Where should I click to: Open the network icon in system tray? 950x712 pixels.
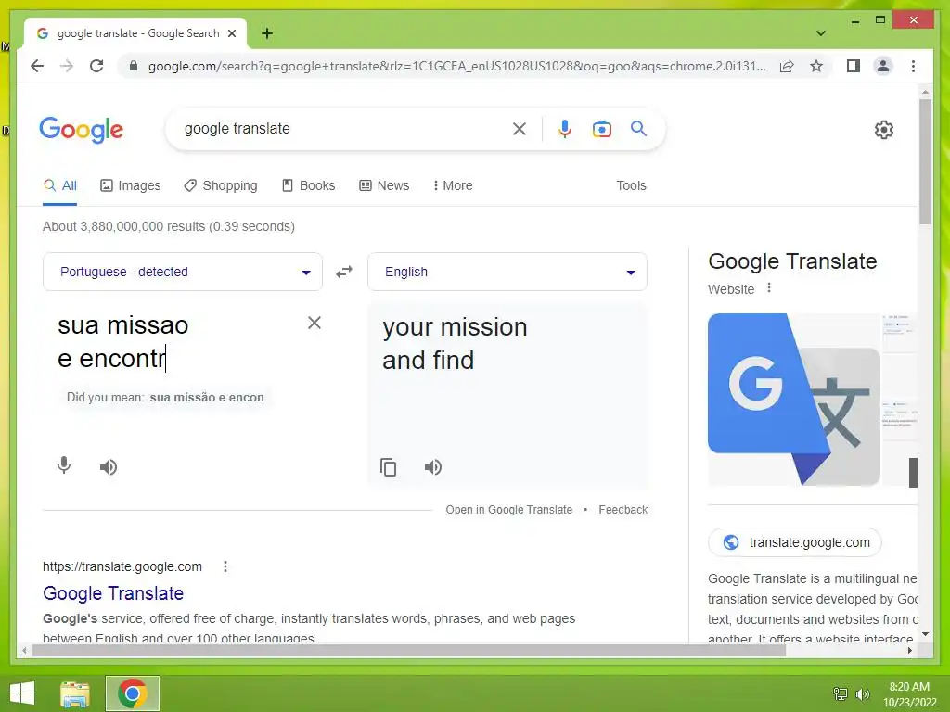click(x=840, y=693)
